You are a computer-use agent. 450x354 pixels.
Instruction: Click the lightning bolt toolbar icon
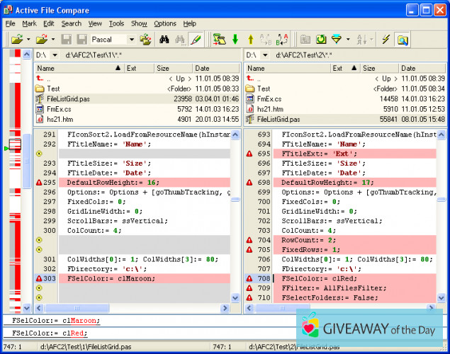(386, 40)
